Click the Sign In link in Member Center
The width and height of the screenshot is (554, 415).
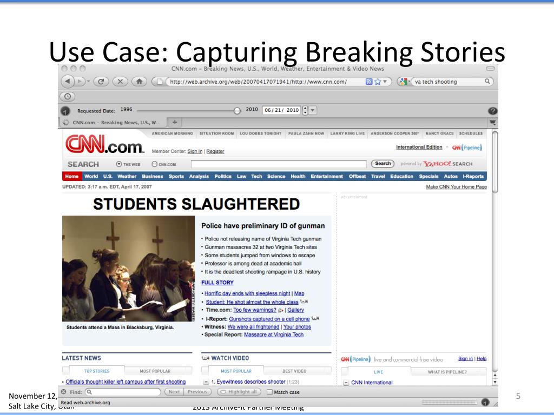[195, 151]
